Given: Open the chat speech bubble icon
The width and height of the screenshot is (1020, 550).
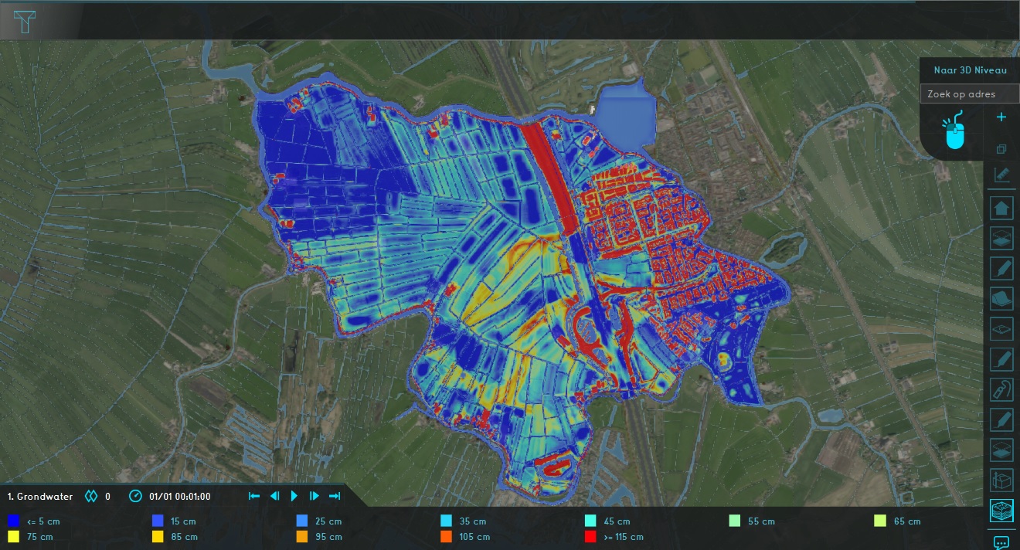Looking at the screenshot, I should pyautogui.click(x=1001, y=543).
